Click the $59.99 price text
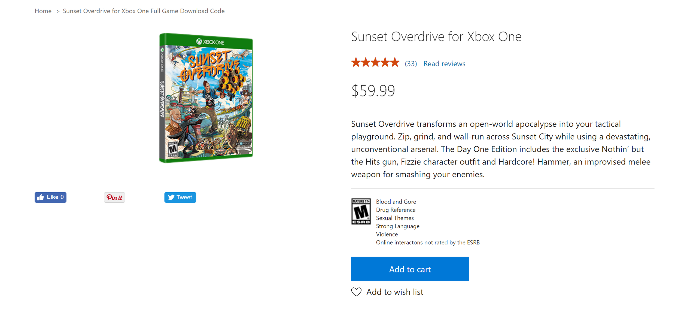The image size is (681, 319). [373, 90]
